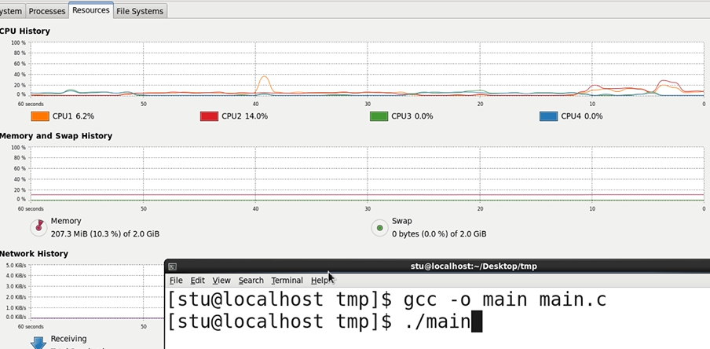Click the Memory and Swap History heading
Viewport: 710px width, 349px height.
point(56,136)
